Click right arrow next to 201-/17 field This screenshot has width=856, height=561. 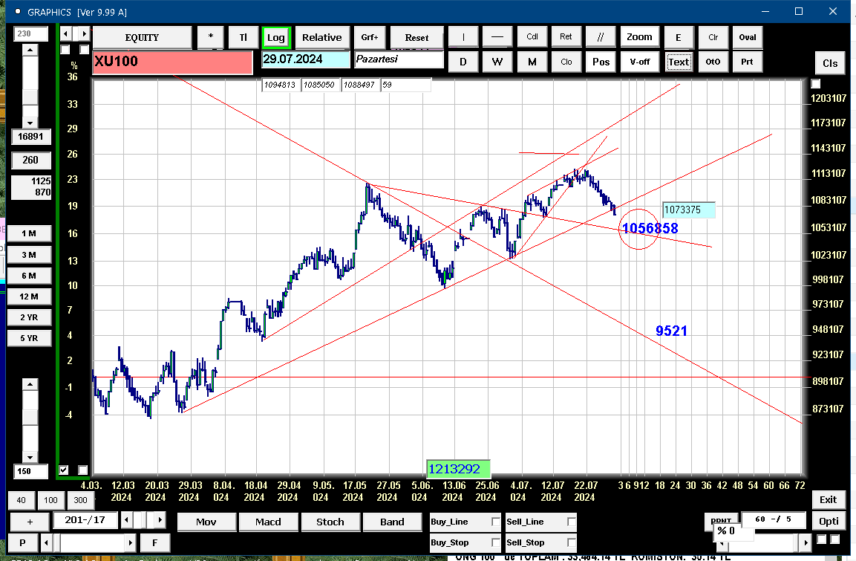point(160,519)
